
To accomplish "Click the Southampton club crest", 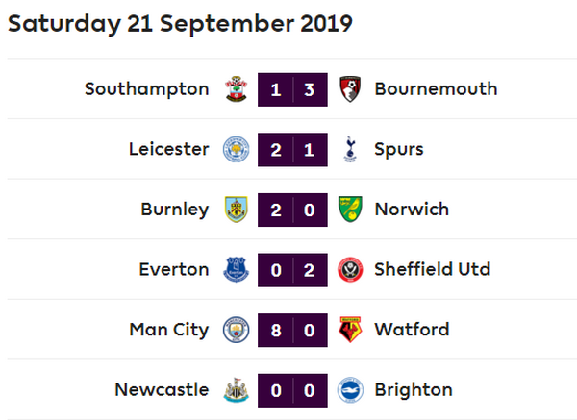I will tap(233, 89).
